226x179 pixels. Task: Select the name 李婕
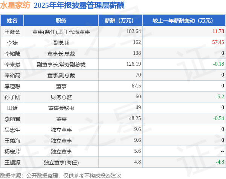pos(12,43)
